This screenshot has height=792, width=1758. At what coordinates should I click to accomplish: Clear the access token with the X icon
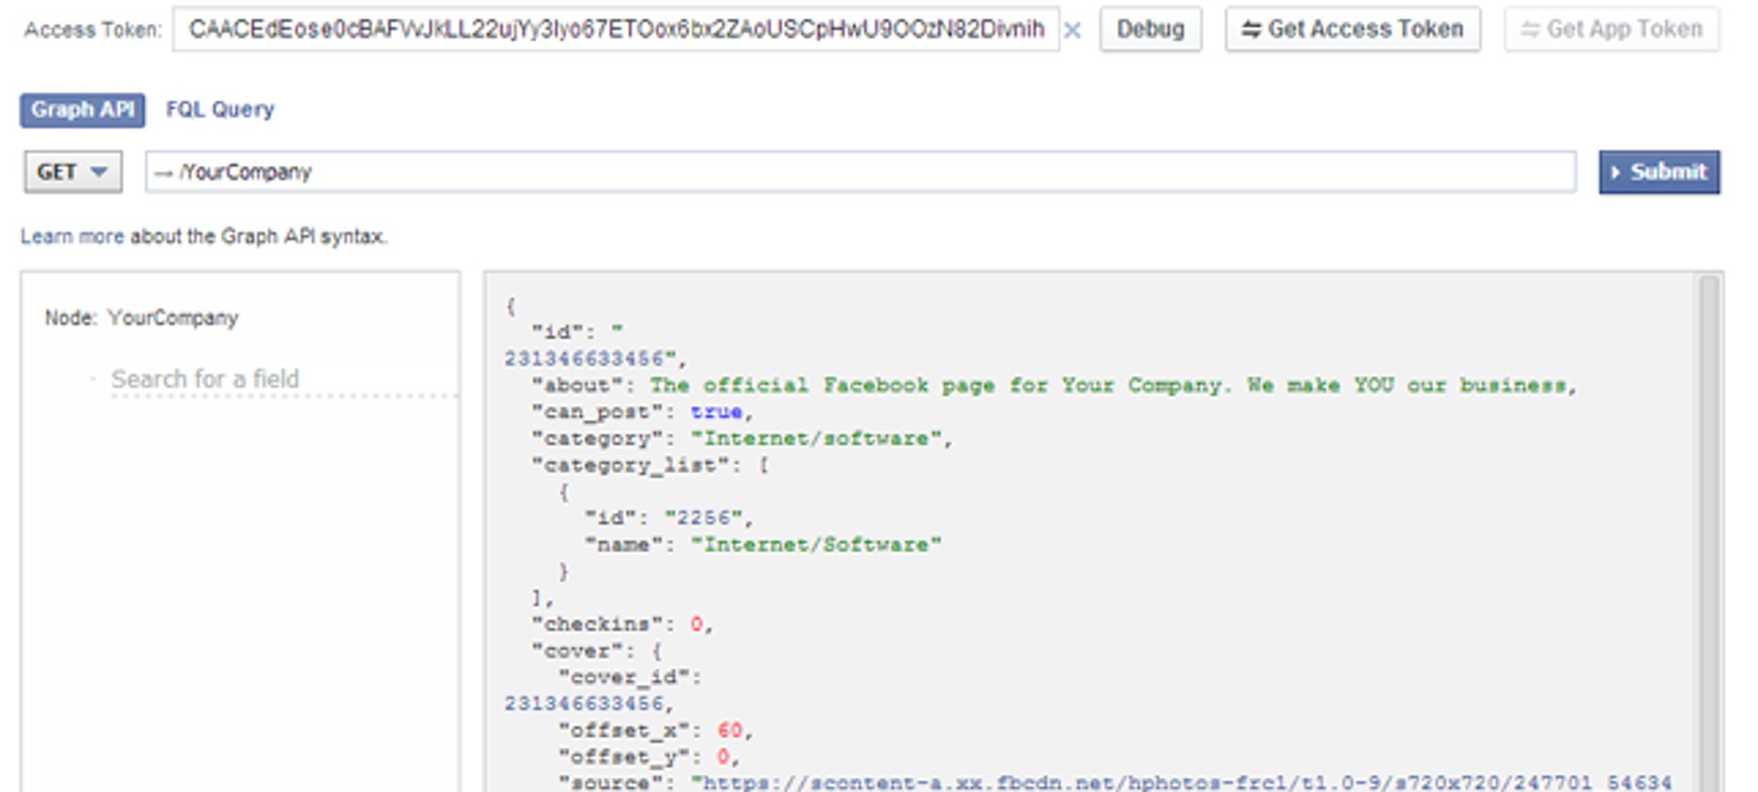1072,30
